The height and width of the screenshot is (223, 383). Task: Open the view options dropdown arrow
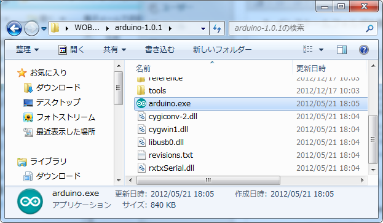coord(321,50)
